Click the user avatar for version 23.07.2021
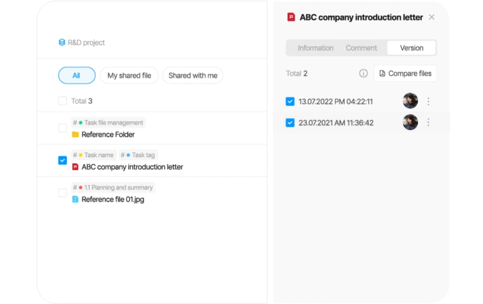Screen dimensions: 483x304 pos(410,122)
